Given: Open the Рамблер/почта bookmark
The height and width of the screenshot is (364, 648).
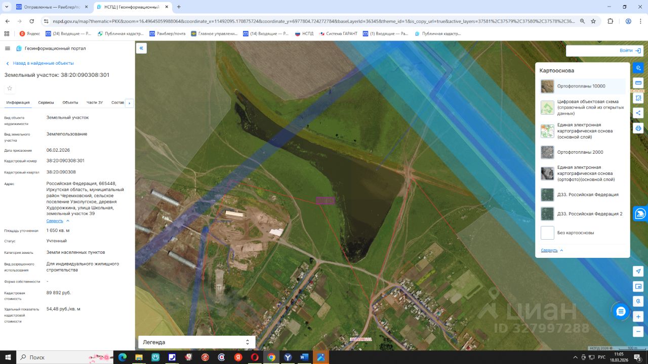Looking at the screenshot, I should click(x=167, y=34).
